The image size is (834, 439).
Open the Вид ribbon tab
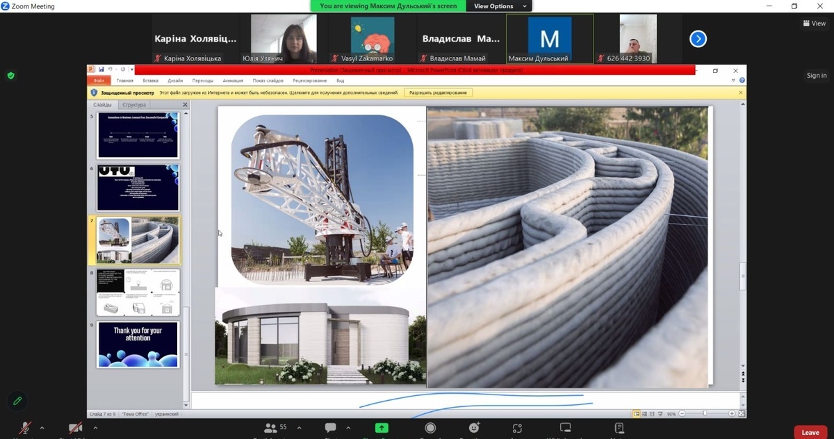click(x=341, y=81)
